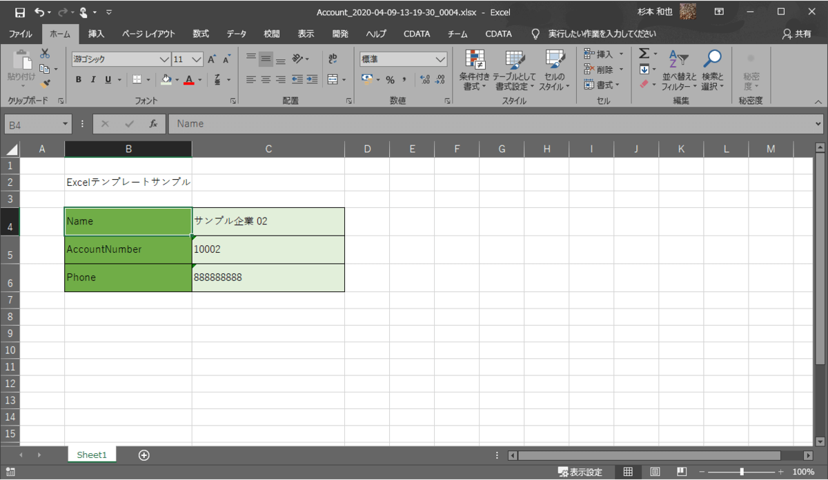Click the Fill down arrow icon
The image size is (828, 480).
coord(644,69)
